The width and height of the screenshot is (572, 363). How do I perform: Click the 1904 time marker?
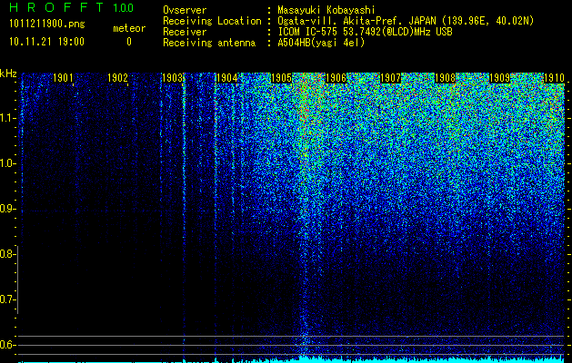(227, 78)
